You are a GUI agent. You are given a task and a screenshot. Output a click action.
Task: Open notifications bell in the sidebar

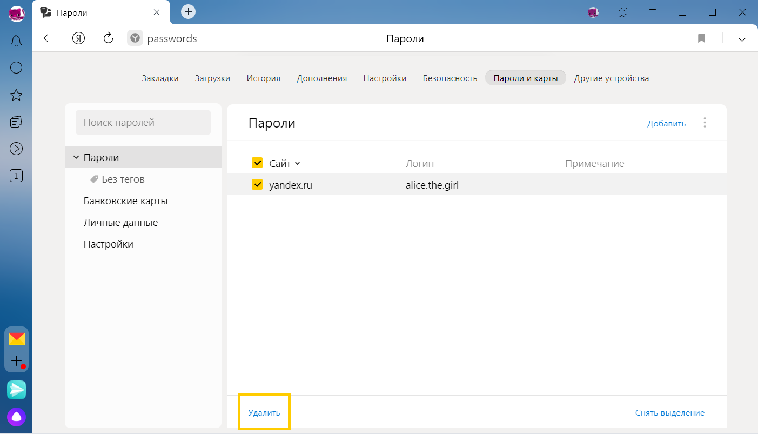click(16, 41)
